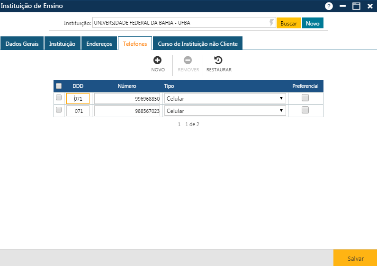Viewport: 377px width, 266px height.
Task: Open Tipo dropdown for number 996968850
Action: [x=224, y=98]
